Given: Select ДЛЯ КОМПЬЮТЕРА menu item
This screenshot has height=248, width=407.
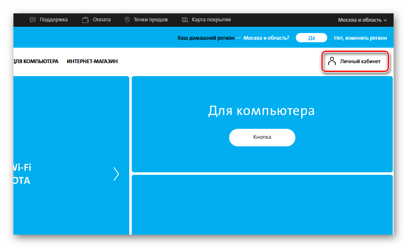Looking at the screenshot, I should click(36, 61).
